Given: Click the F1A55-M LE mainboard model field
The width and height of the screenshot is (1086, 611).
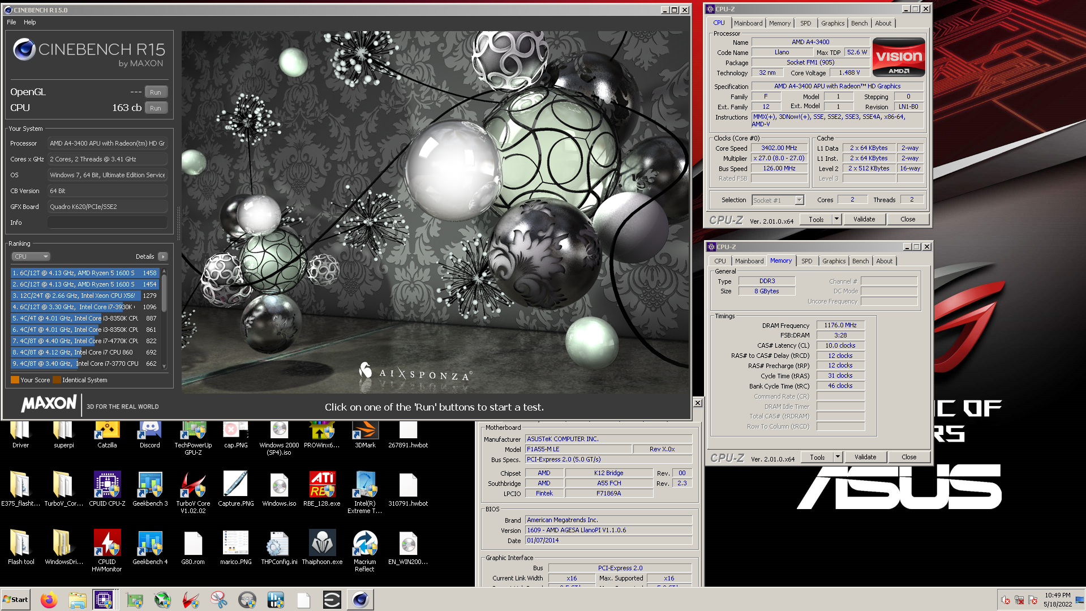Looking at the screenshot, I should 578,449.
